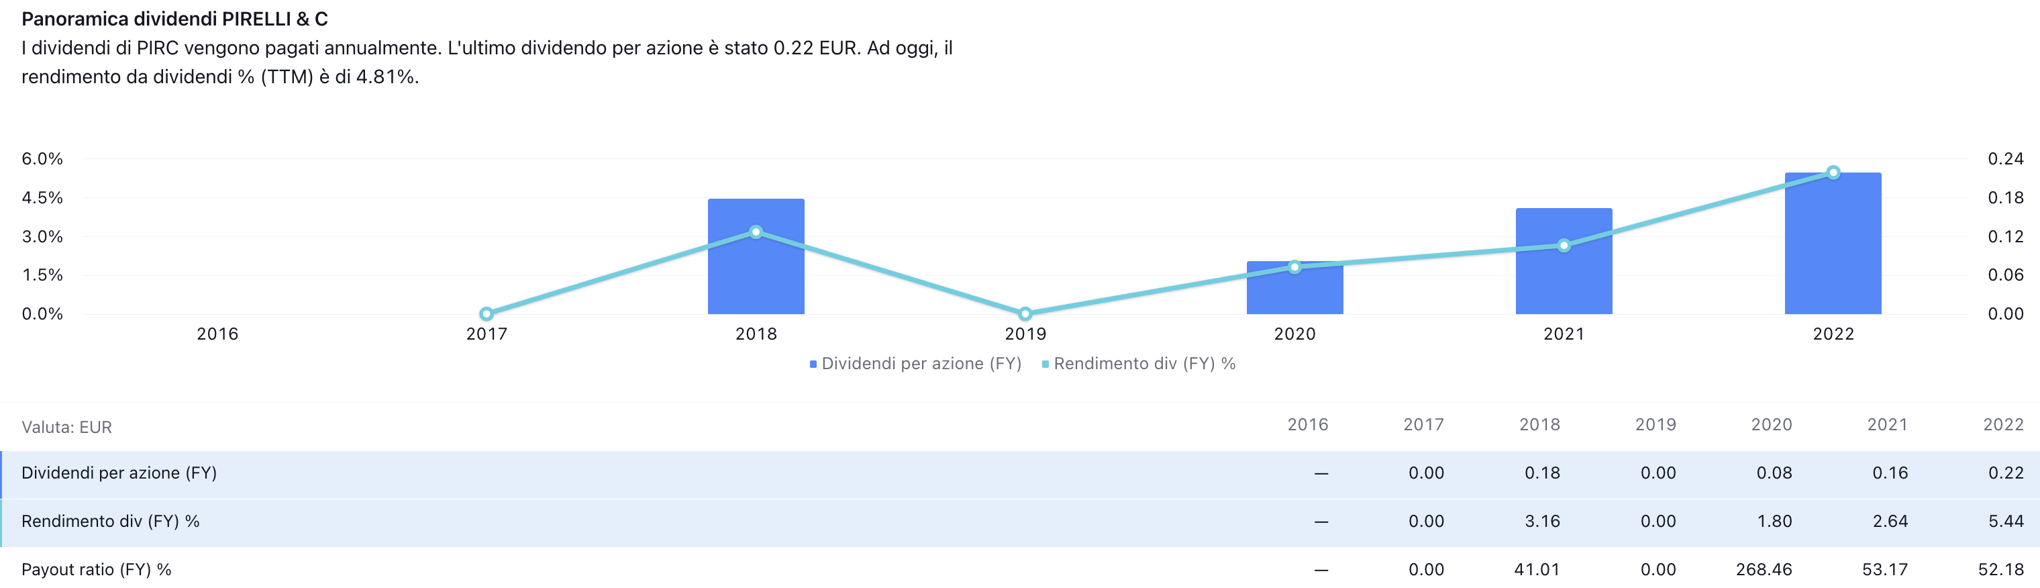Click the 4.5% left axis label
Screen dimensions: 2040x588
pyautogui.click(x=42, y=198)
